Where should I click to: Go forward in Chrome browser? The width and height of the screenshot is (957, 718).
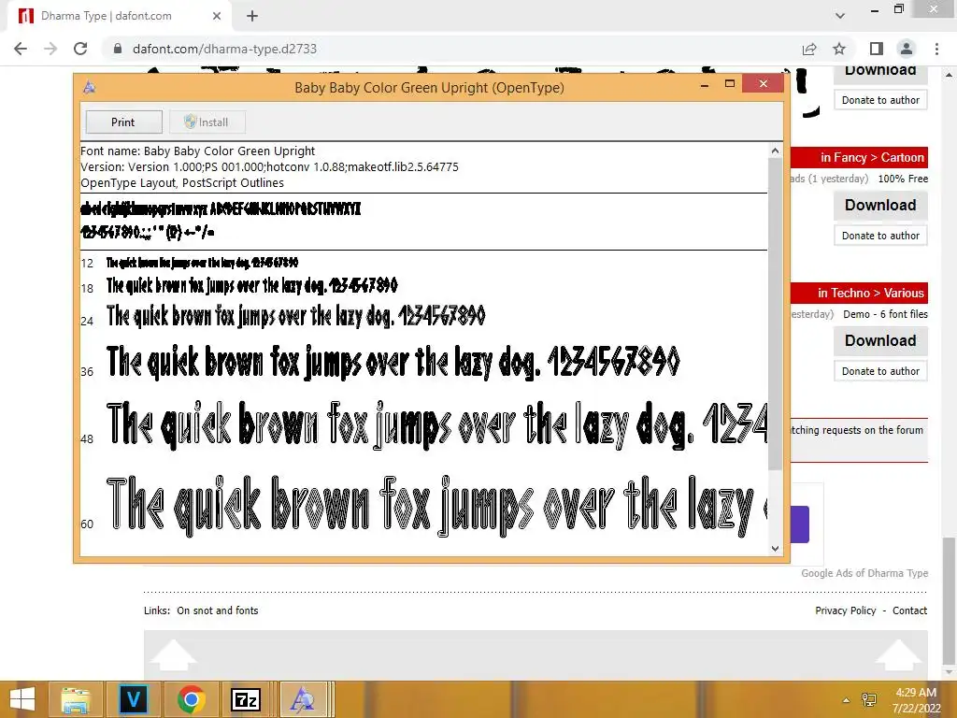[50, 49]
